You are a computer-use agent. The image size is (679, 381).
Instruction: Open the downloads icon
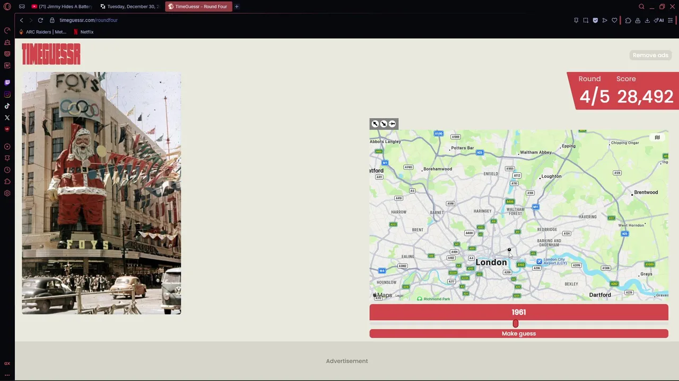(x=647, y=20)
